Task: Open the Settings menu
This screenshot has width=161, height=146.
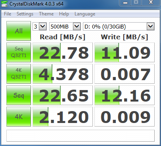Action: [x=25, y=14]
